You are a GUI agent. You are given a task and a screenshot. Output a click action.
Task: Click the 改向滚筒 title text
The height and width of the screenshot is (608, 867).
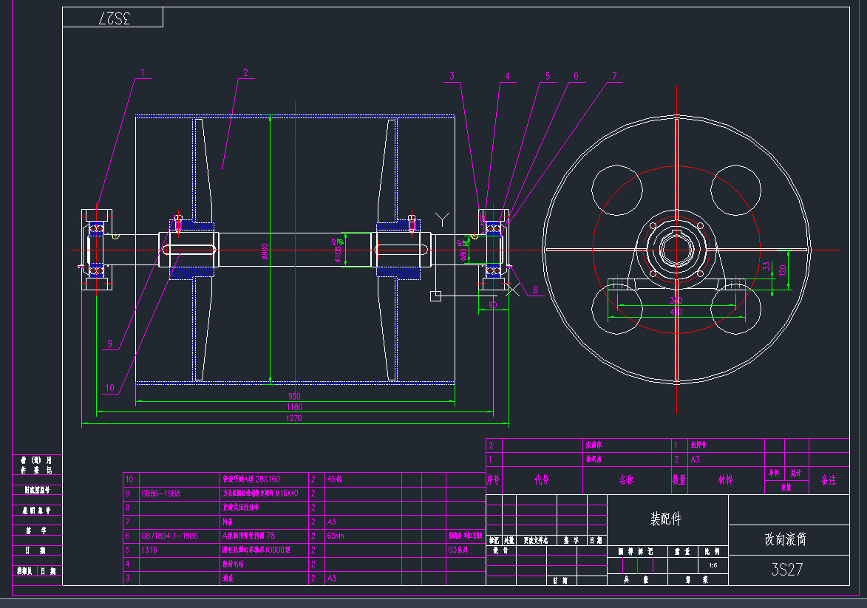[785, 539]
